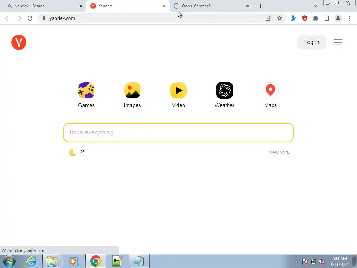Click the moon weather icon
This screenshot has height=268, width=357.
coord(73,152)
